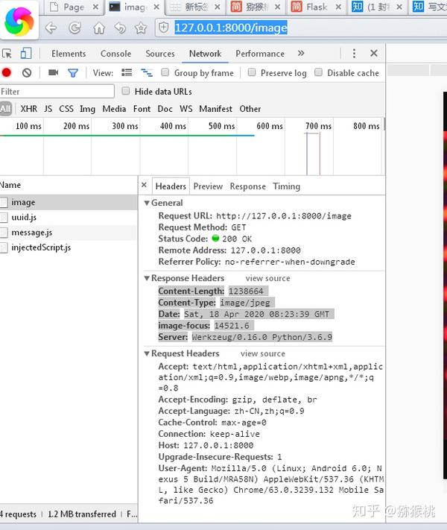
Task: Collapse the Response Headers section
Action: pos(147,278)
